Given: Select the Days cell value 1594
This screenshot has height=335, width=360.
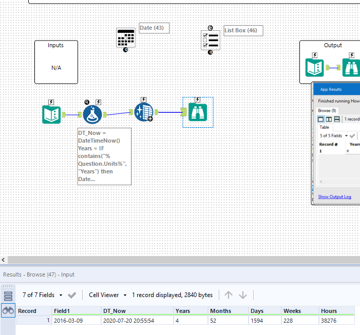Looking at the screenshot, I should click(265, 321).
